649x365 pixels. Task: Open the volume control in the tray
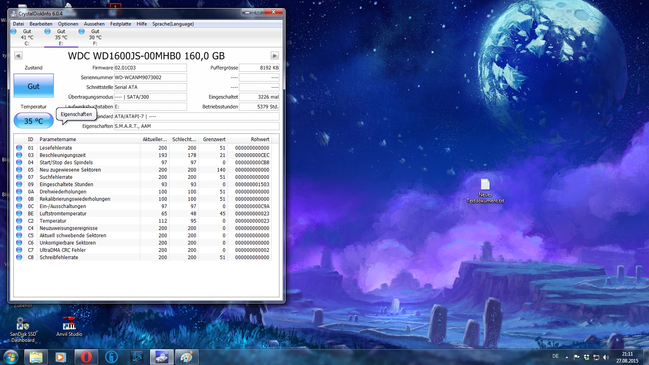(x=606, y=357)
